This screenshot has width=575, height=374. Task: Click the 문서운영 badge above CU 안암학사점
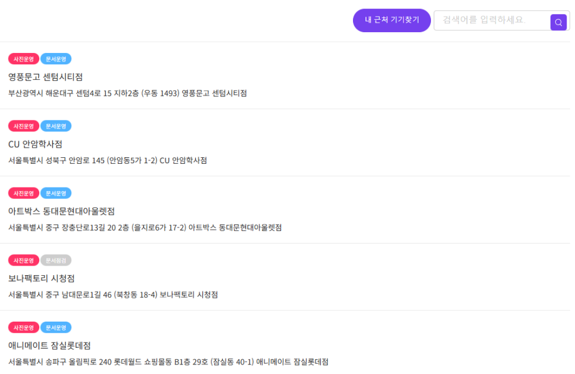56,126
